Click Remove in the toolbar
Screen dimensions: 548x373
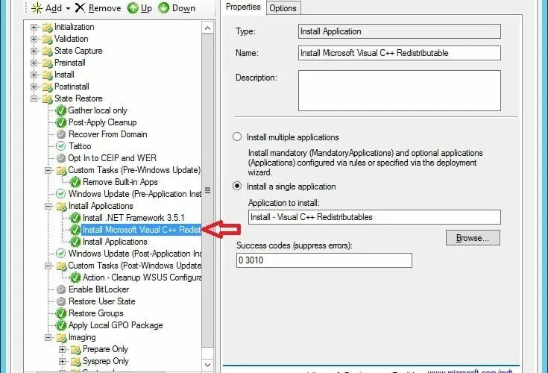pos(98,8)
